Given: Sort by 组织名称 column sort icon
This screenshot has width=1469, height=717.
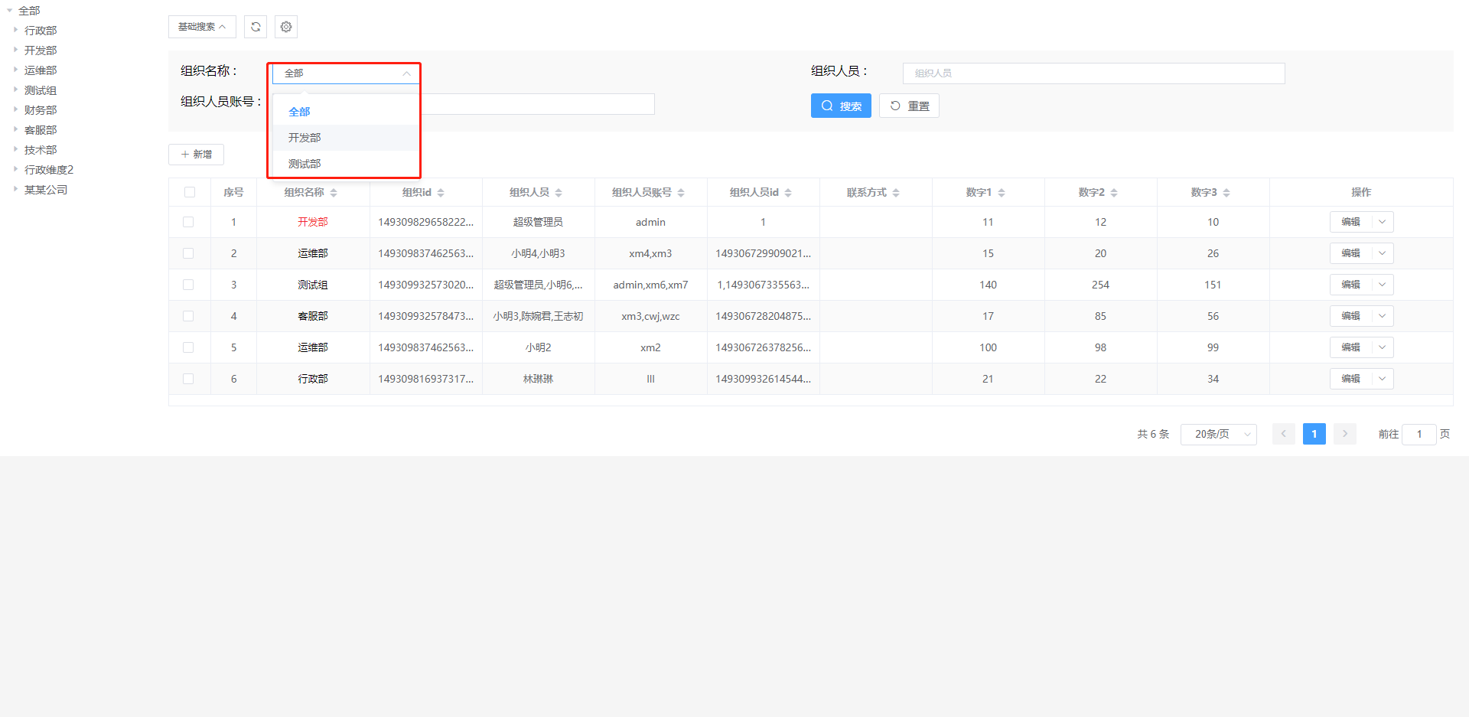Looking at the screenshot, I should tap(334, 193).
